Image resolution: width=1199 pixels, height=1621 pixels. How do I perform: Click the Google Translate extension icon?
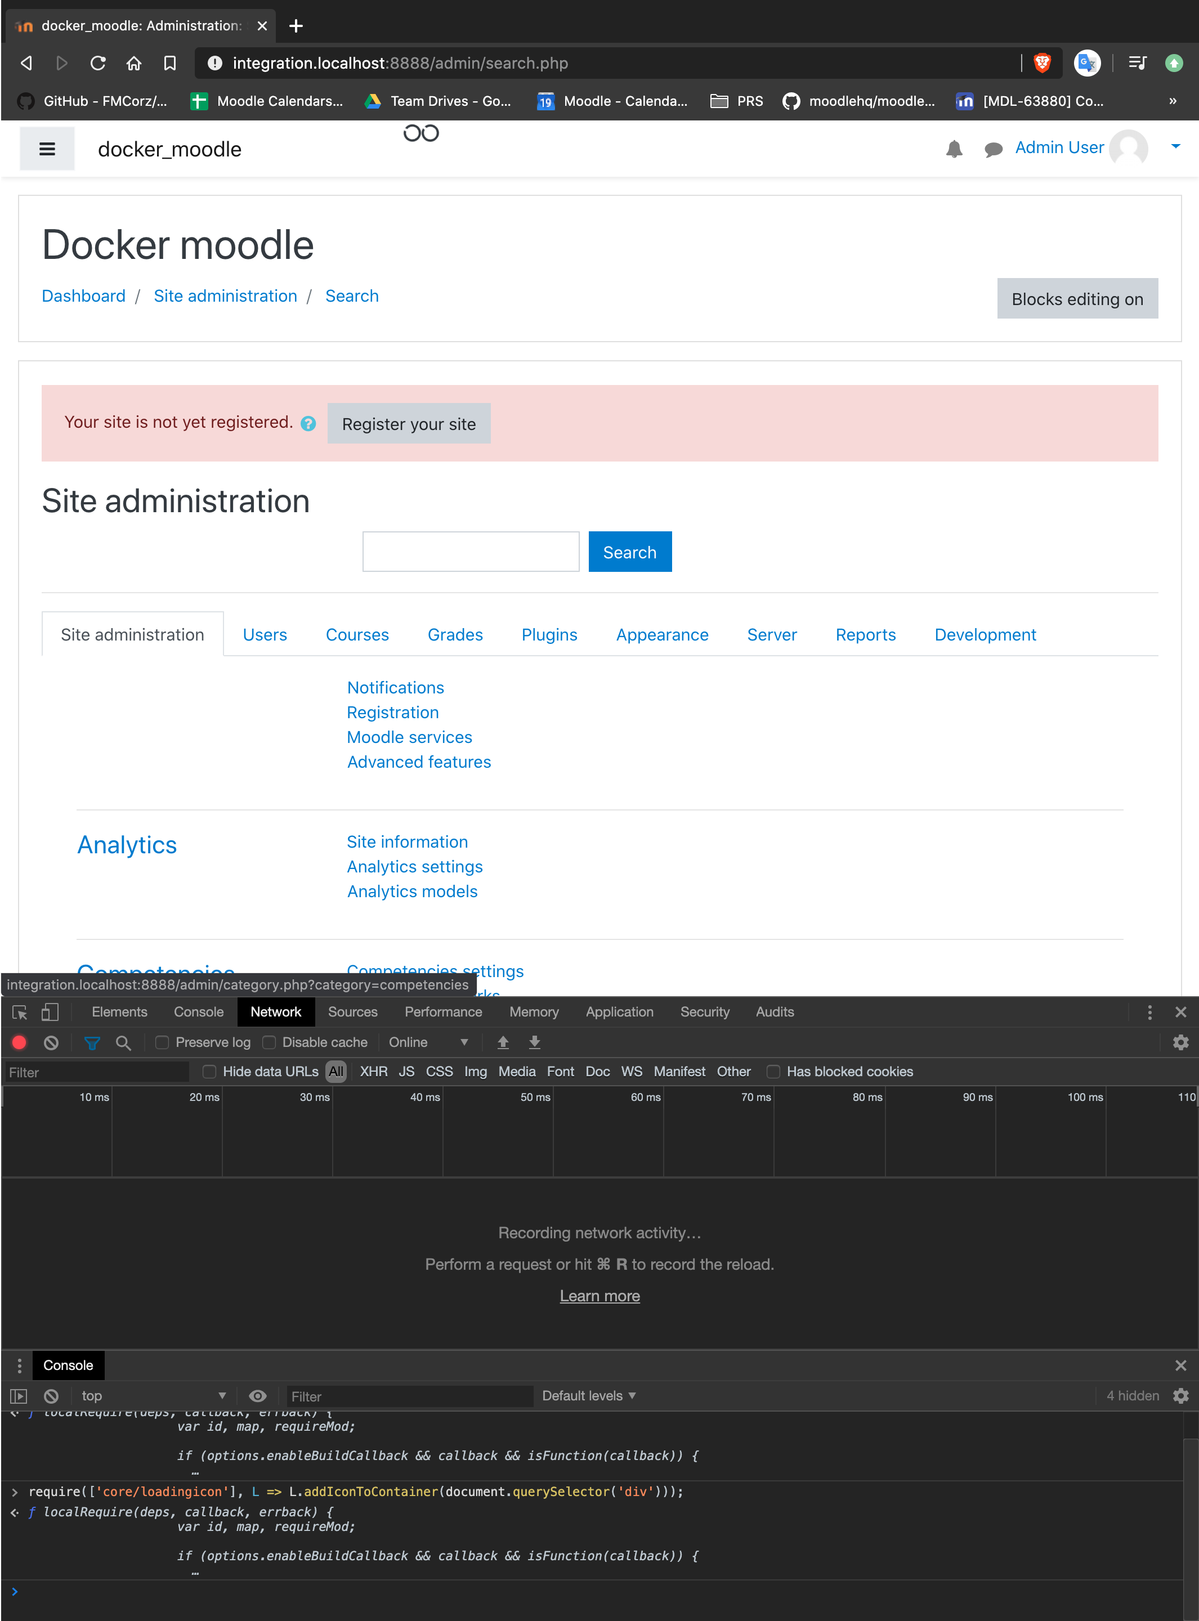pyautogui.click(x=1087, y=63)
